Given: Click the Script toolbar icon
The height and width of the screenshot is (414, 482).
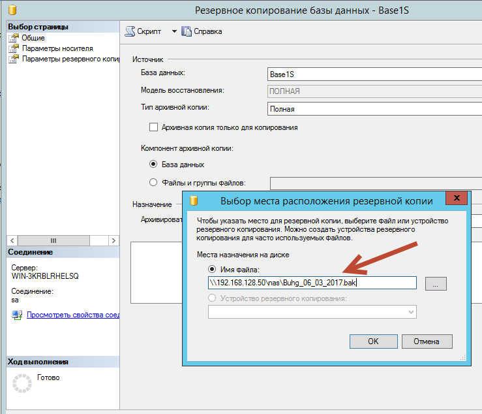Looking at the screenshot, I should tap(130, 31).
